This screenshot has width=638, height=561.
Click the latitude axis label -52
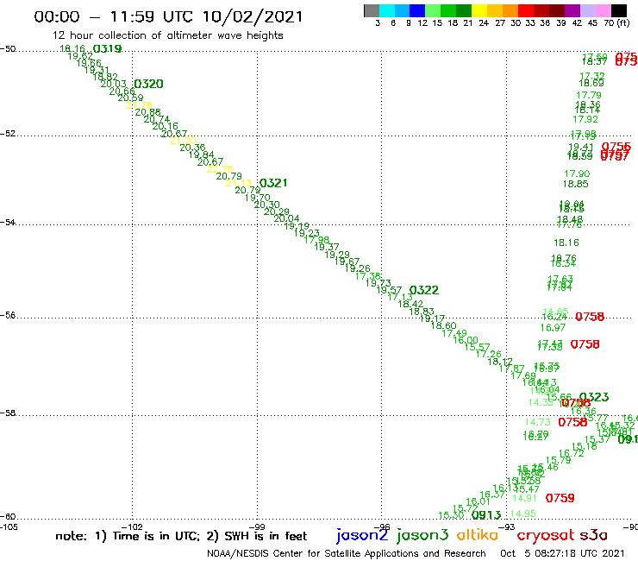tap(8, 134)
